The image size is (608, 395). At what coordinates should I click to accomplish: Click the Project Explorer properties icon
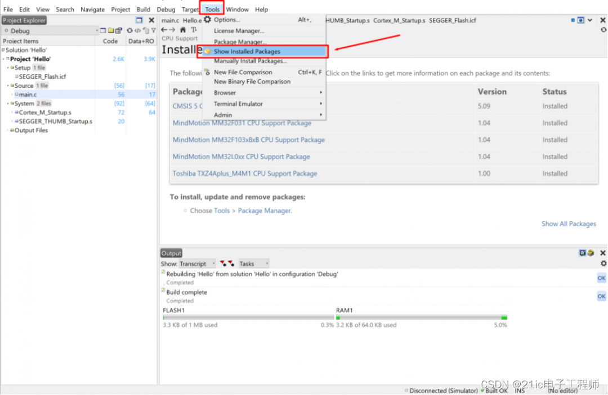pyautogui.click(x=119, y=30)
